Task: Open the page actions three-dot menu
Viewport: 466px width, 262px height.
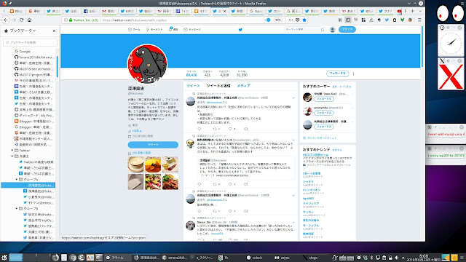Action: click(x=291, y=20)
